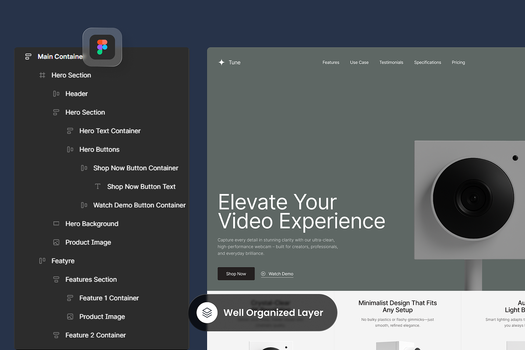Click image icon beside Product Image under Hero Background
The width and height of the screenshot is (525, 350).
(x=56, y=242)
